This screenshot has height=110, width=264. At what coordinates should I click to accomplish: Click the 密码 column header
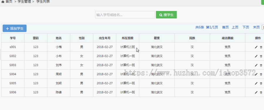36,38
